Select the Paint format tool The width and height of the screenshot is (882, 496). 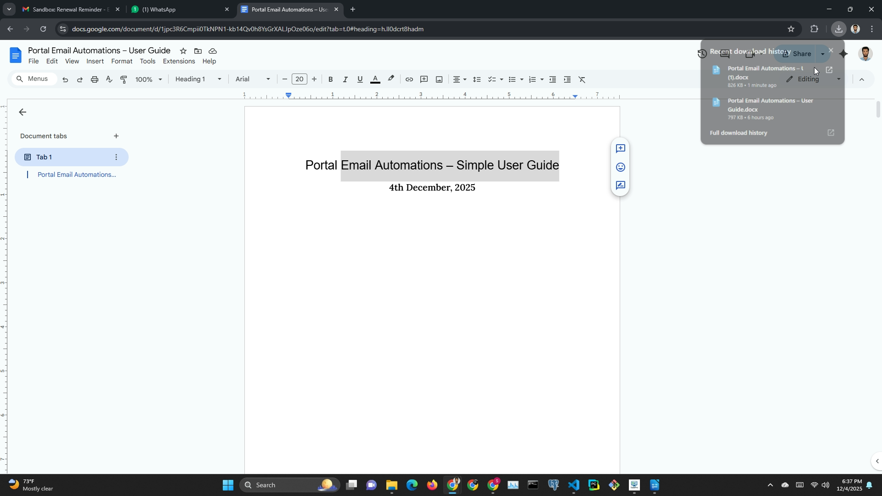124,79
